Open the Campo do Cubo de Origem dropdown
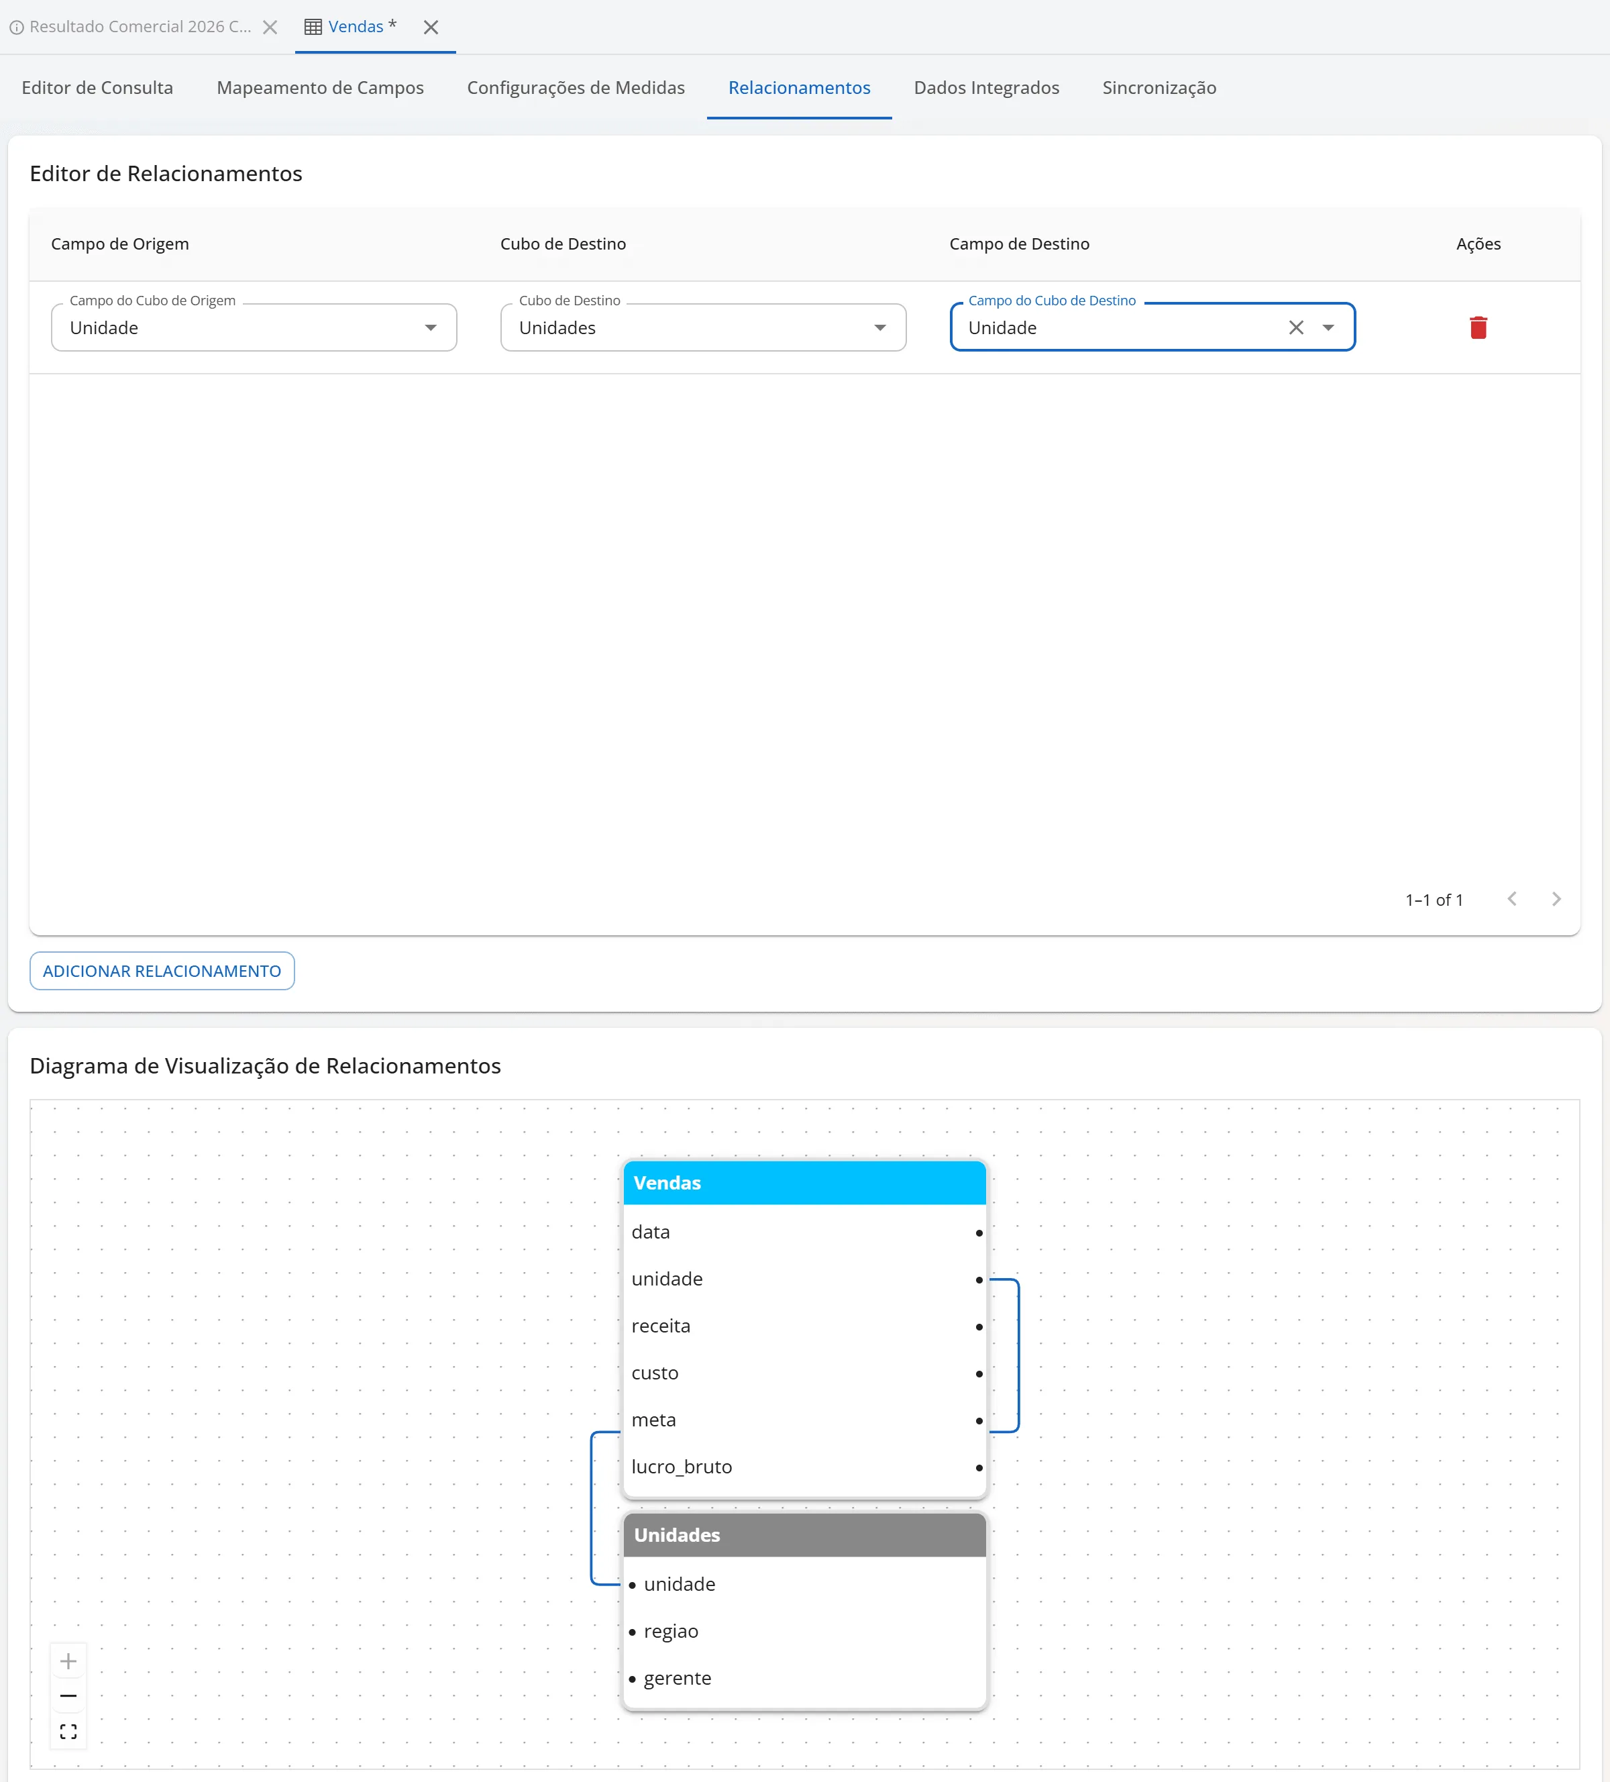 tap(254, 328)
